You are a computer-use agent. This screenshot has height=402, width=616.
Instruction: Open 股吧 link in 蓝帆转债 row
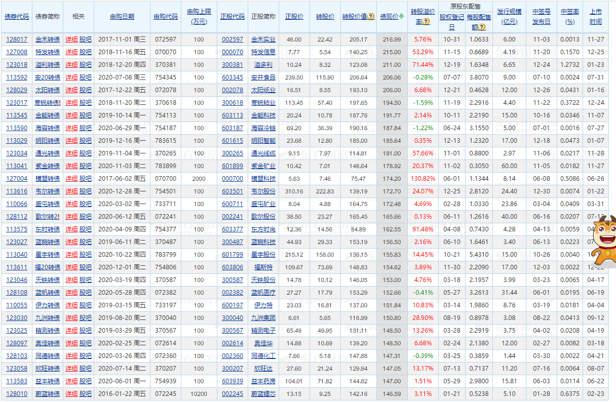click(86, 293)
